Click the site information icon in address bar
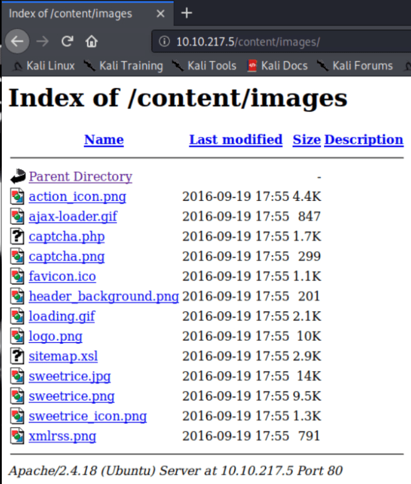Image resolution: width=411 pixels, height=484 pixels. pos(164,42)
